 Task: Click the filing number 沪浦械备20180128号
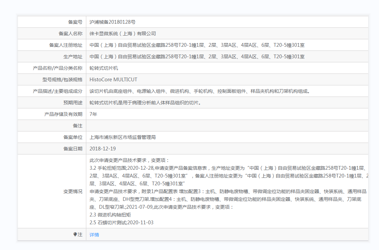coord(112,22)
